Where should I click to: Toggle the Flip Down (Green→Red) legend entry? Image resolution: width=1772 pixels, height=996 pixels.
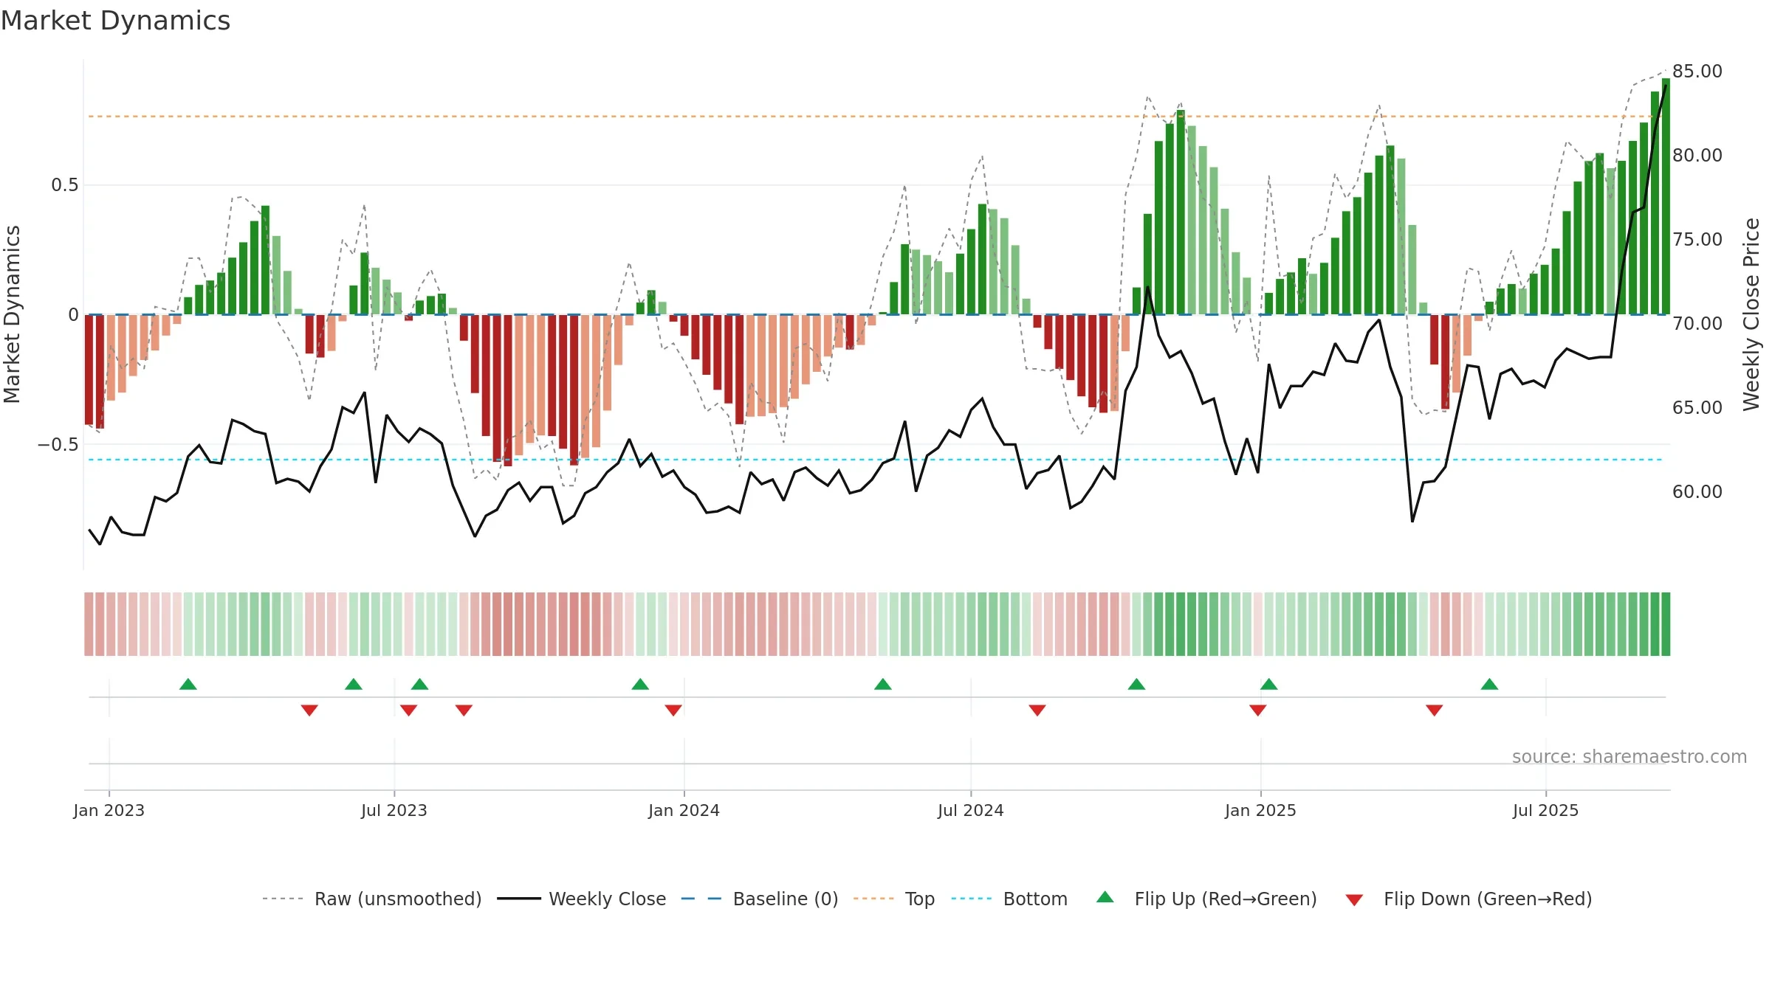click(1469, 899)
